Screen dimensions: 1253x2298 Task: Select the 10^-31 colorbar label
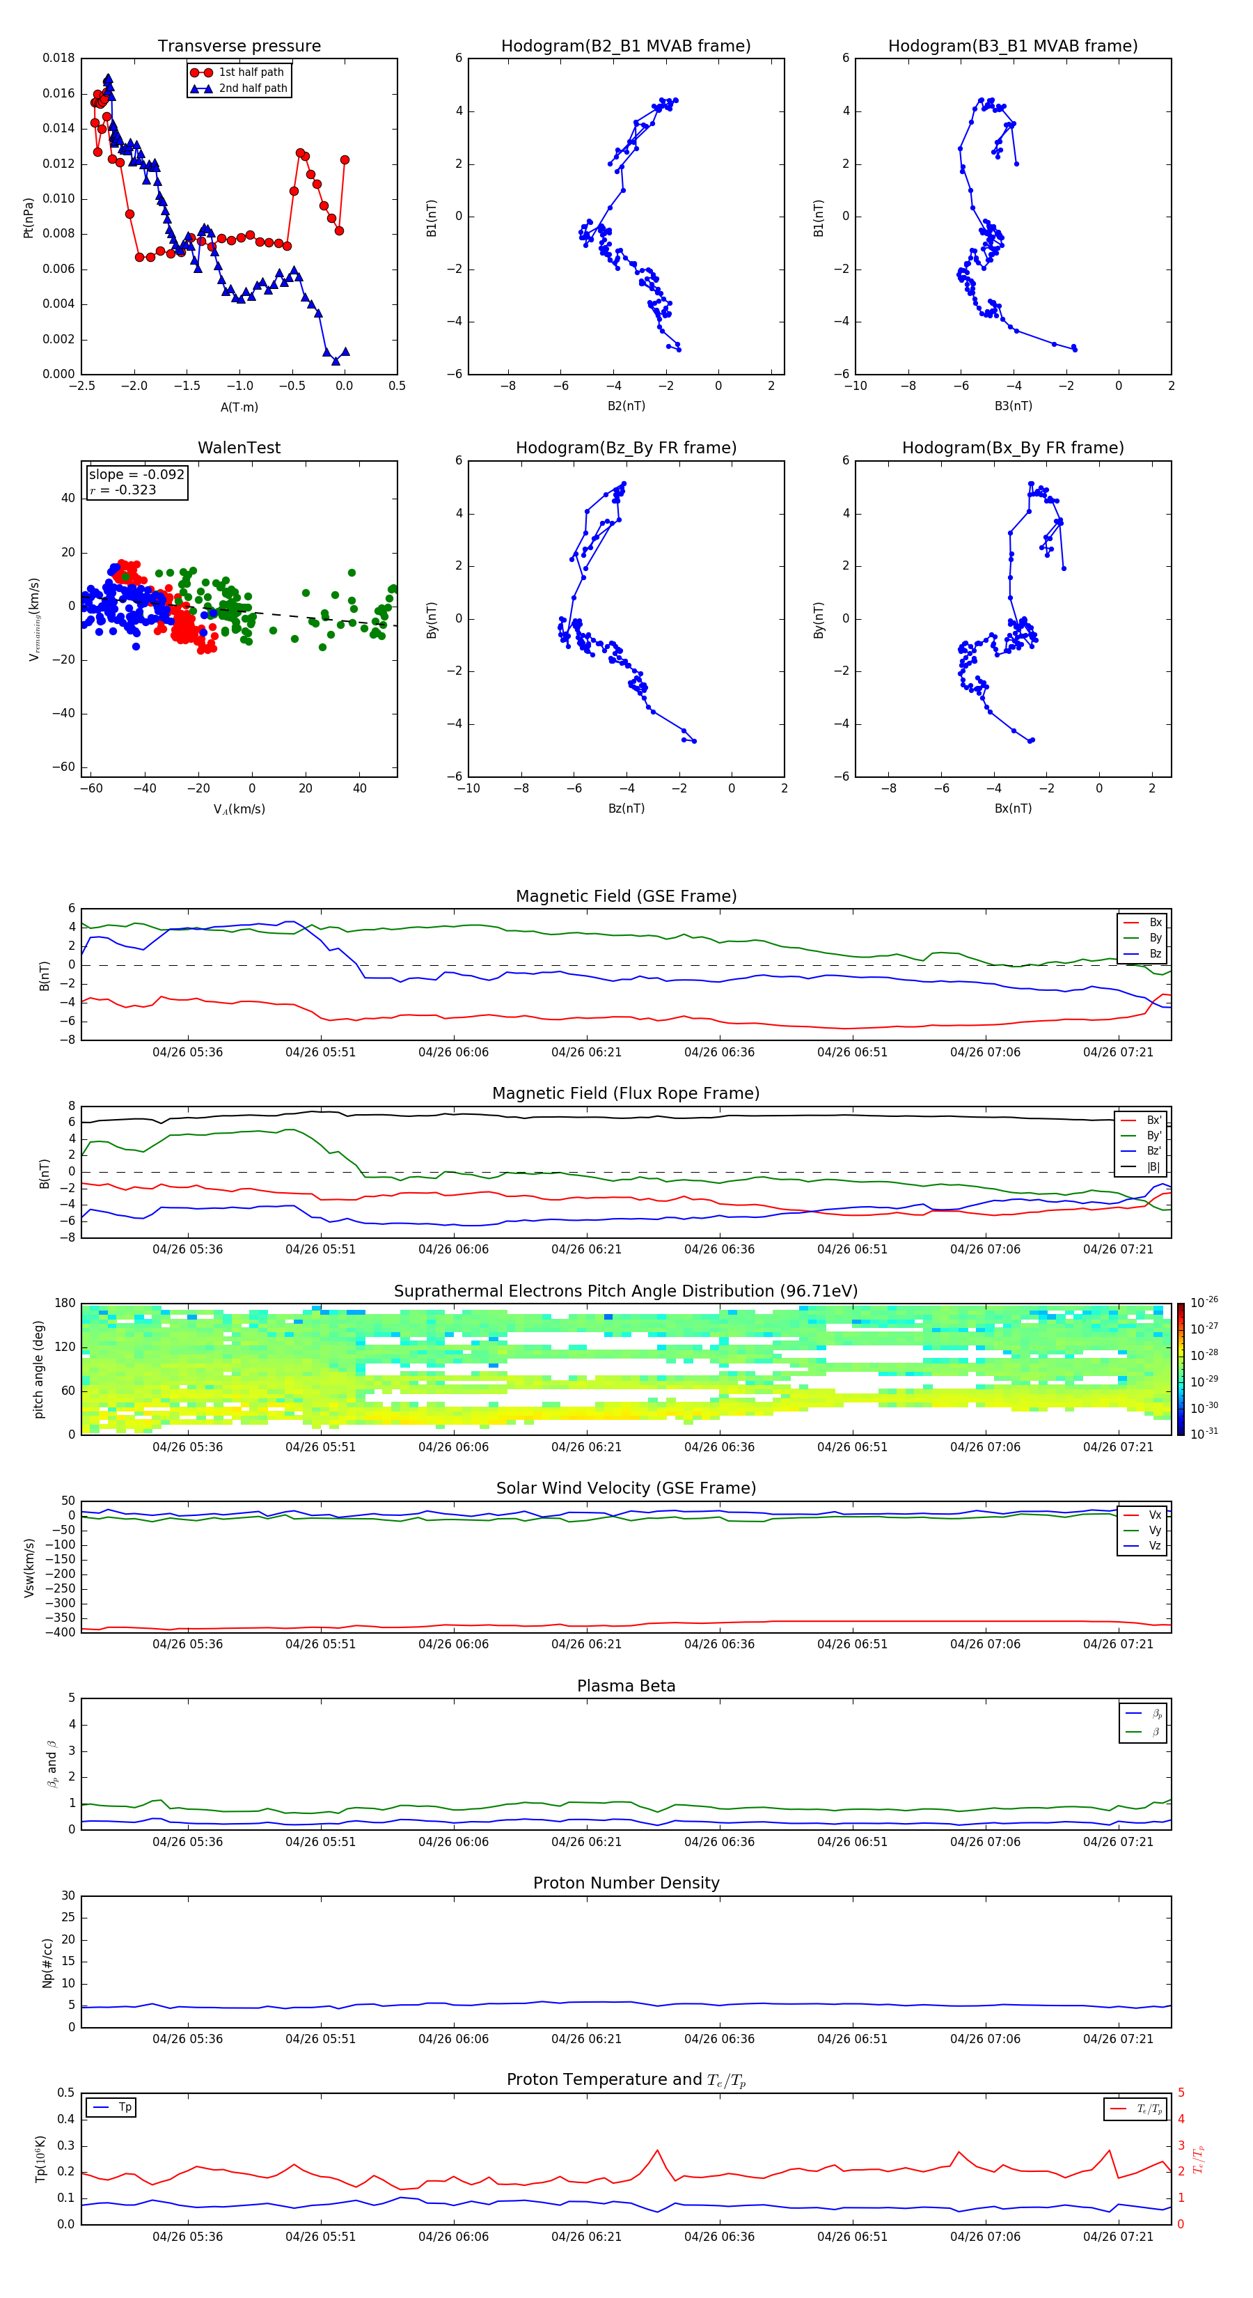point(1204,1434)
